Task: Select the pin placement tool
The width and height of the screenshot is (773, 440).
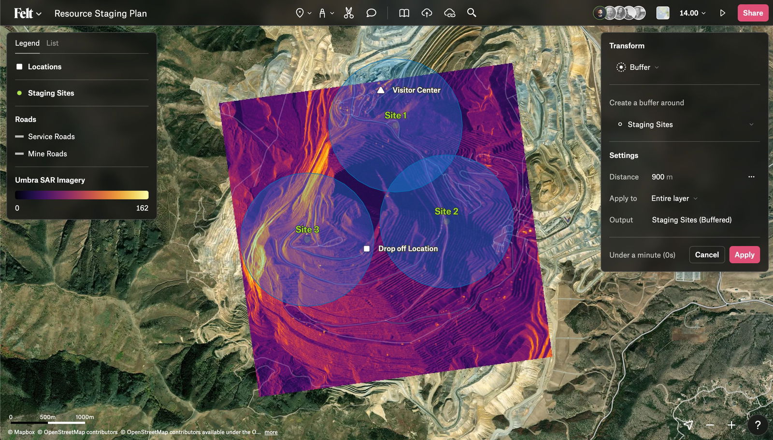Action: [300, 13]
